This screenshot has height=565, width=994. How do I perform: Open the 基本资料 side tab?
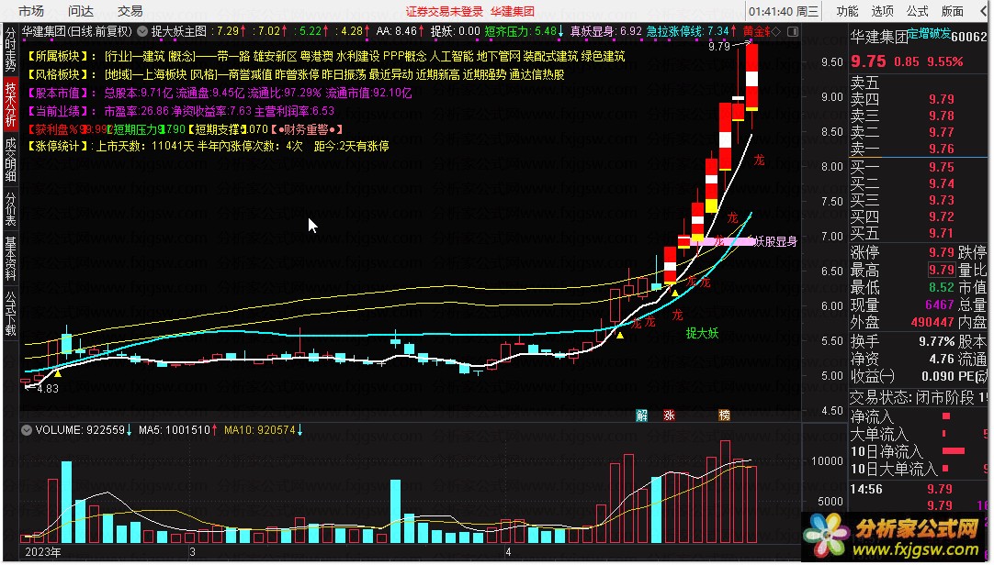[10, 258]
